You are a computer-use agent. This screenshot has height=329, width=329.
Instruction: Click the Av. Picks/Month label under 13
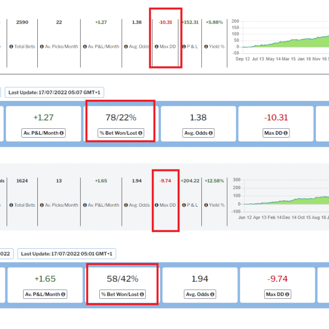[x=61, y=205]
